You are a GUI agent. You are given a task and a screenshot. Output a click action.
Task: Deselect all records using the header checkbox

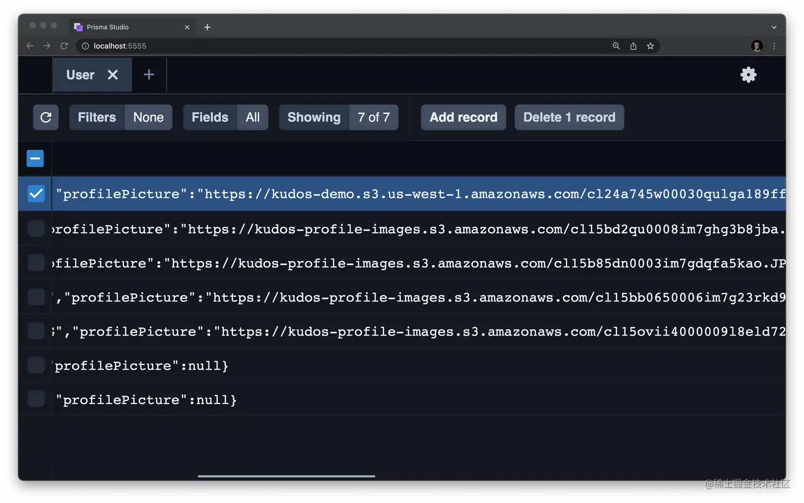[35, 158]
